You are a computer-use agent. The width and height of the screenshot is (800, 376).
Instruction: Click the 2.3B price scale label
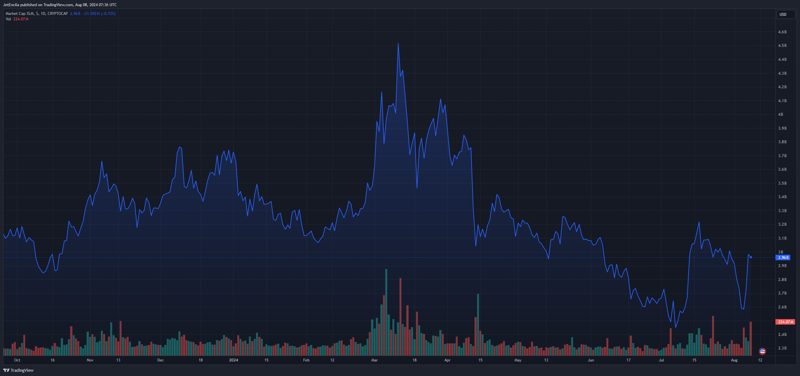(x=782, y=348)
